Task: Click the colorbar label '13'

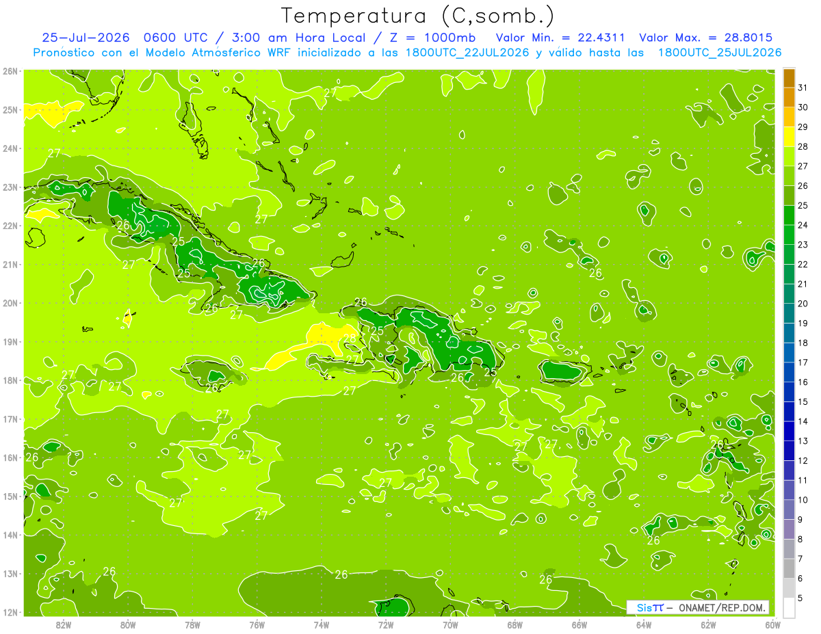Action: (x=803, y=441)
